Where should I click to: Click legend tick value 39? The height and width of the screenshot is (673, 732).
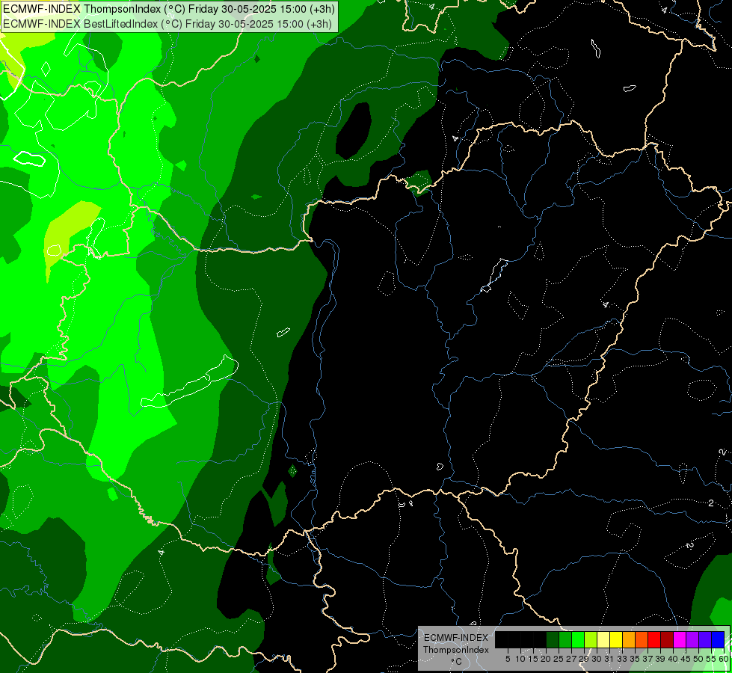(660, 659)
